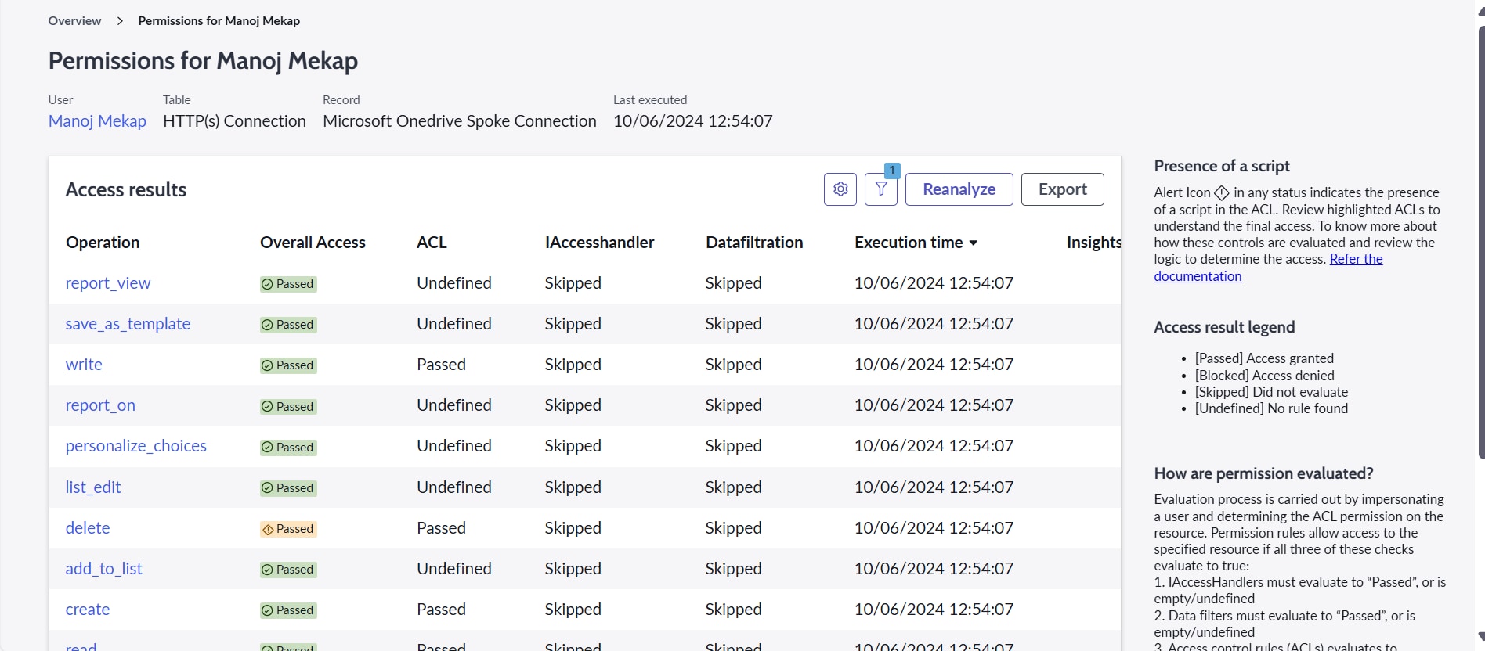This screenshot has height=651, width=1485.
Task: Click the ACL column header
Action: pyautogui.click(x=432, y=243)
